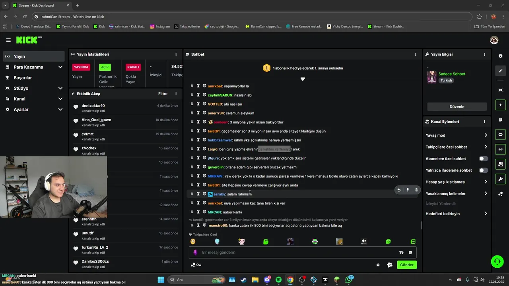
Task: Open Etkinlik Akışı three-dot menu
Action: pos(176,94)
